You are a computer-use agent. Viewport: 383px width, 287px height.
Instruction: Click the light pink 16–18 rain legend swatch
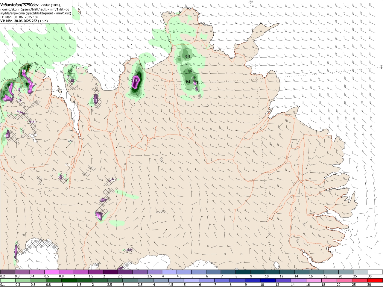tap(314, 281)
